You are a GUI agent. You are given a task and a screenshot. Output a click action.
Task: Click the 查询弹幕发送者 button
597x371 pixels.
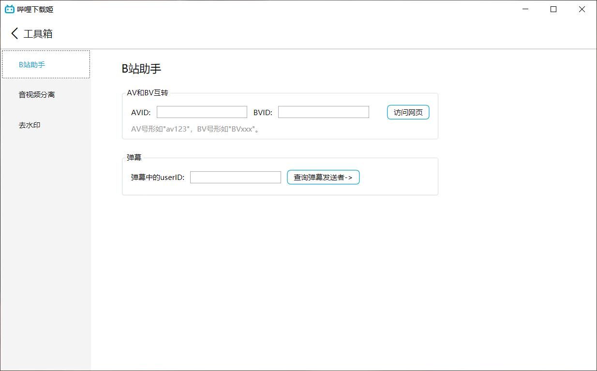coord(323,178)
